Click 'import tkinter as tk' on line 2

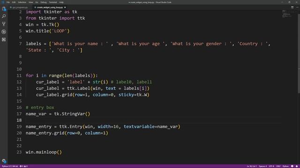click(x=52, y=12)
